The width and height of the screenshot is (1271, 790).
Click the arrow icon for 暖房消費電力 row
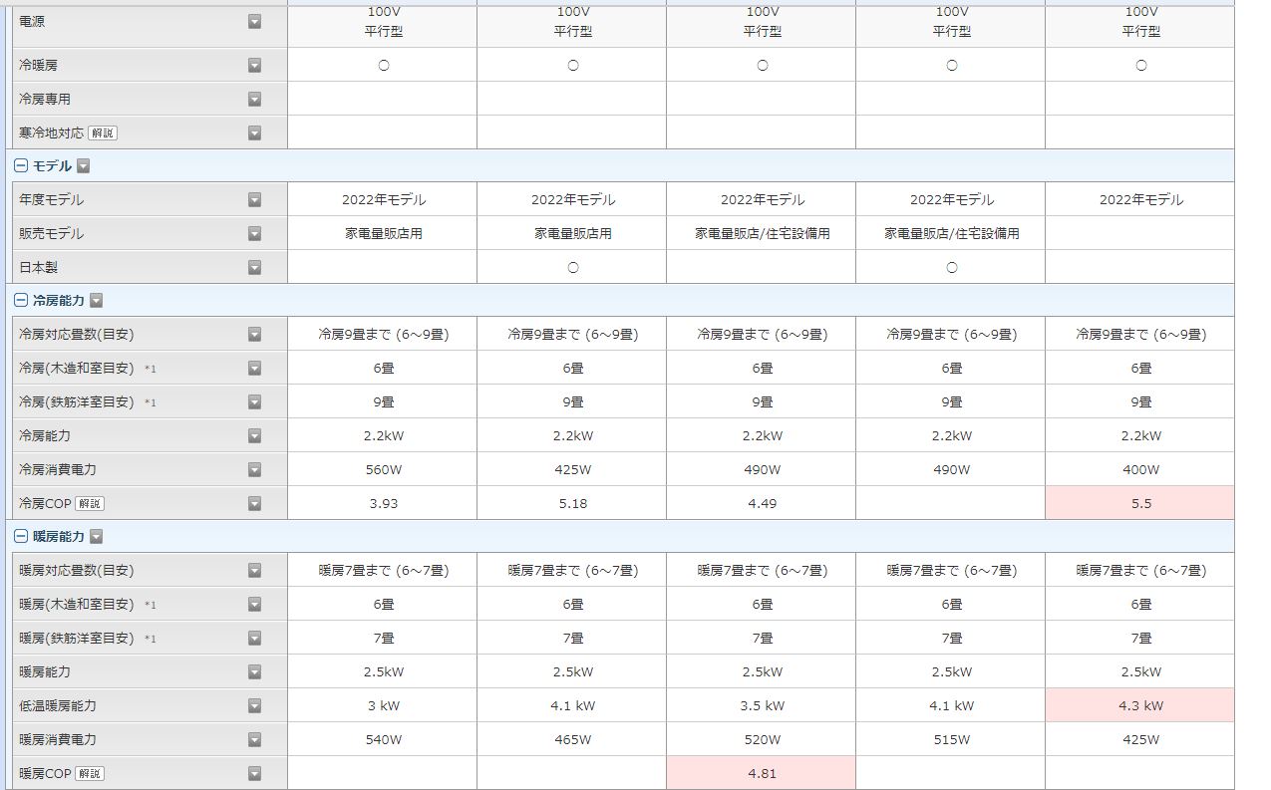254,739
